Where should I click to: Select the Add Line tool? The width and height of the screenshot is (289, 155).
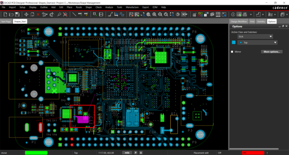(x=74, y=14)
